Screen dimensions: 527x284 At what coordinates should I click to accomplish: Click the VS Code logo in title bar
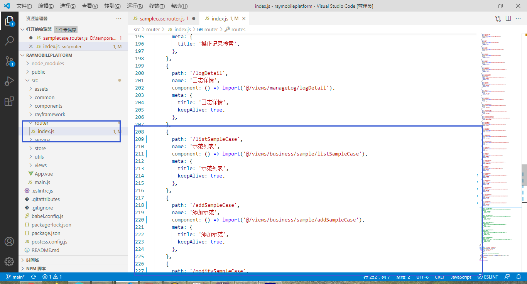(7, 6)
